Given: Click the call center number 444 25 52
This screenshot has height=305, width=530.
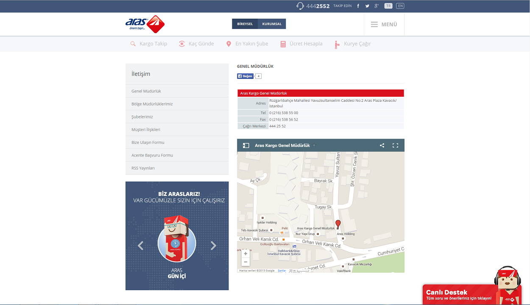Looking at the screenshot, I should coord(277,126).
